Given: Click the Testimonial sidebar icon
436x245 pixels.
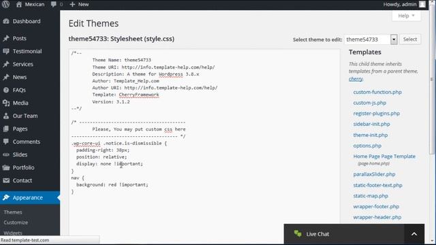Looking at the screenshot, I should (x=6, y=51).
